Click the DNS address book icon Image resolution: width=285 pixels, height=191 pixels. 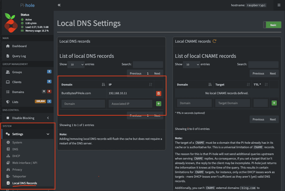pyautogui.click(x=8, y=149)
